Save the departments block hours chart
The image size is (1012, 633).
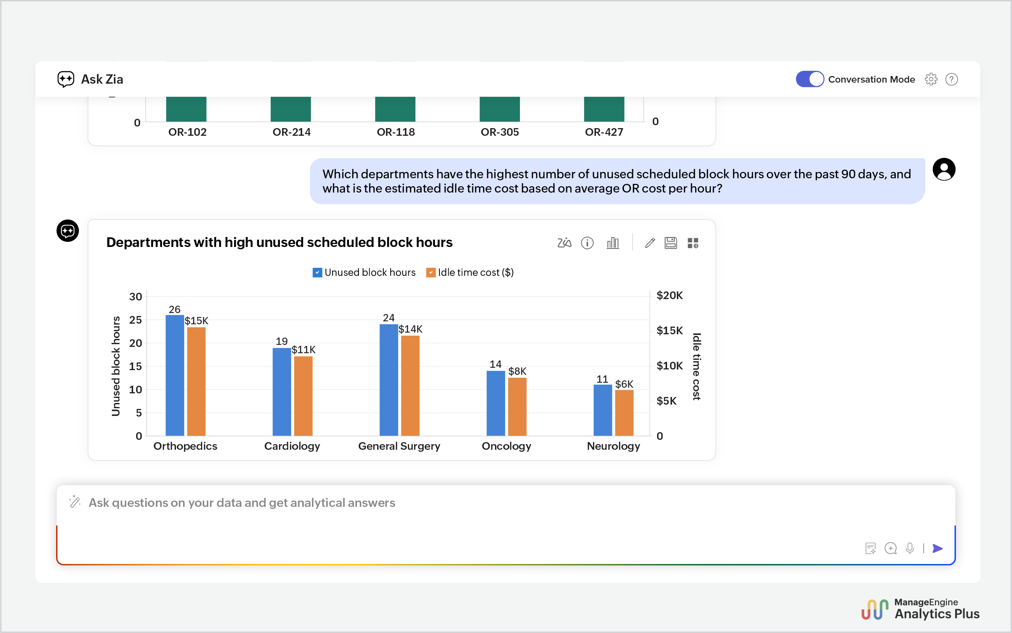(x=671, y=243)
